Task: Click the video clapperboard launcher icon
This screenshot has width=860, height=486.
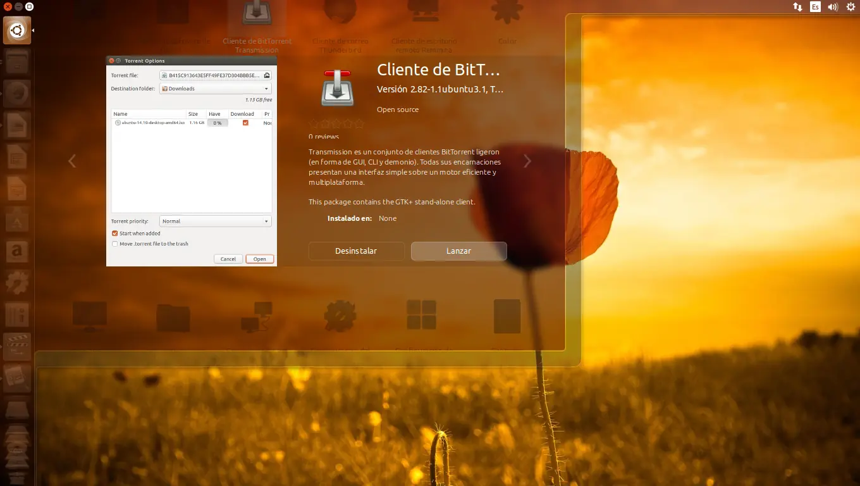Action: (17, 346)
